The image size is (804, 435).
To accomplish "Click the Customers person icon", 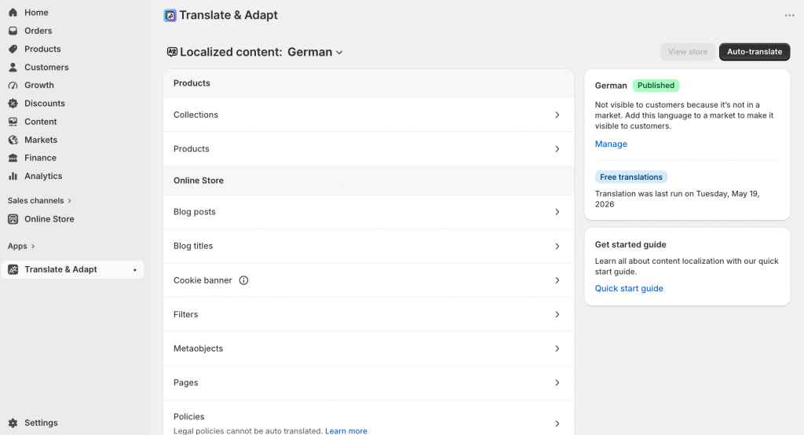I will coord(13,68).
